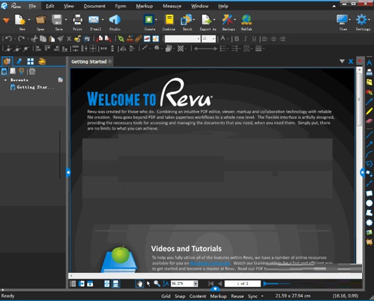374x301 pixels.
Task: Toggle Content snapping in status bar
Action: (x=198, y=296)
